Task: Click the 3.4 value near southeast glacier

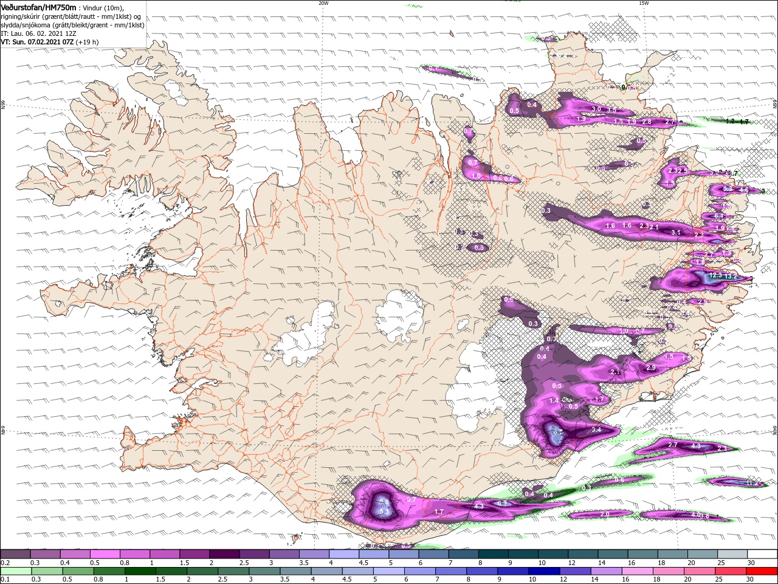Action: click(596, 430)
